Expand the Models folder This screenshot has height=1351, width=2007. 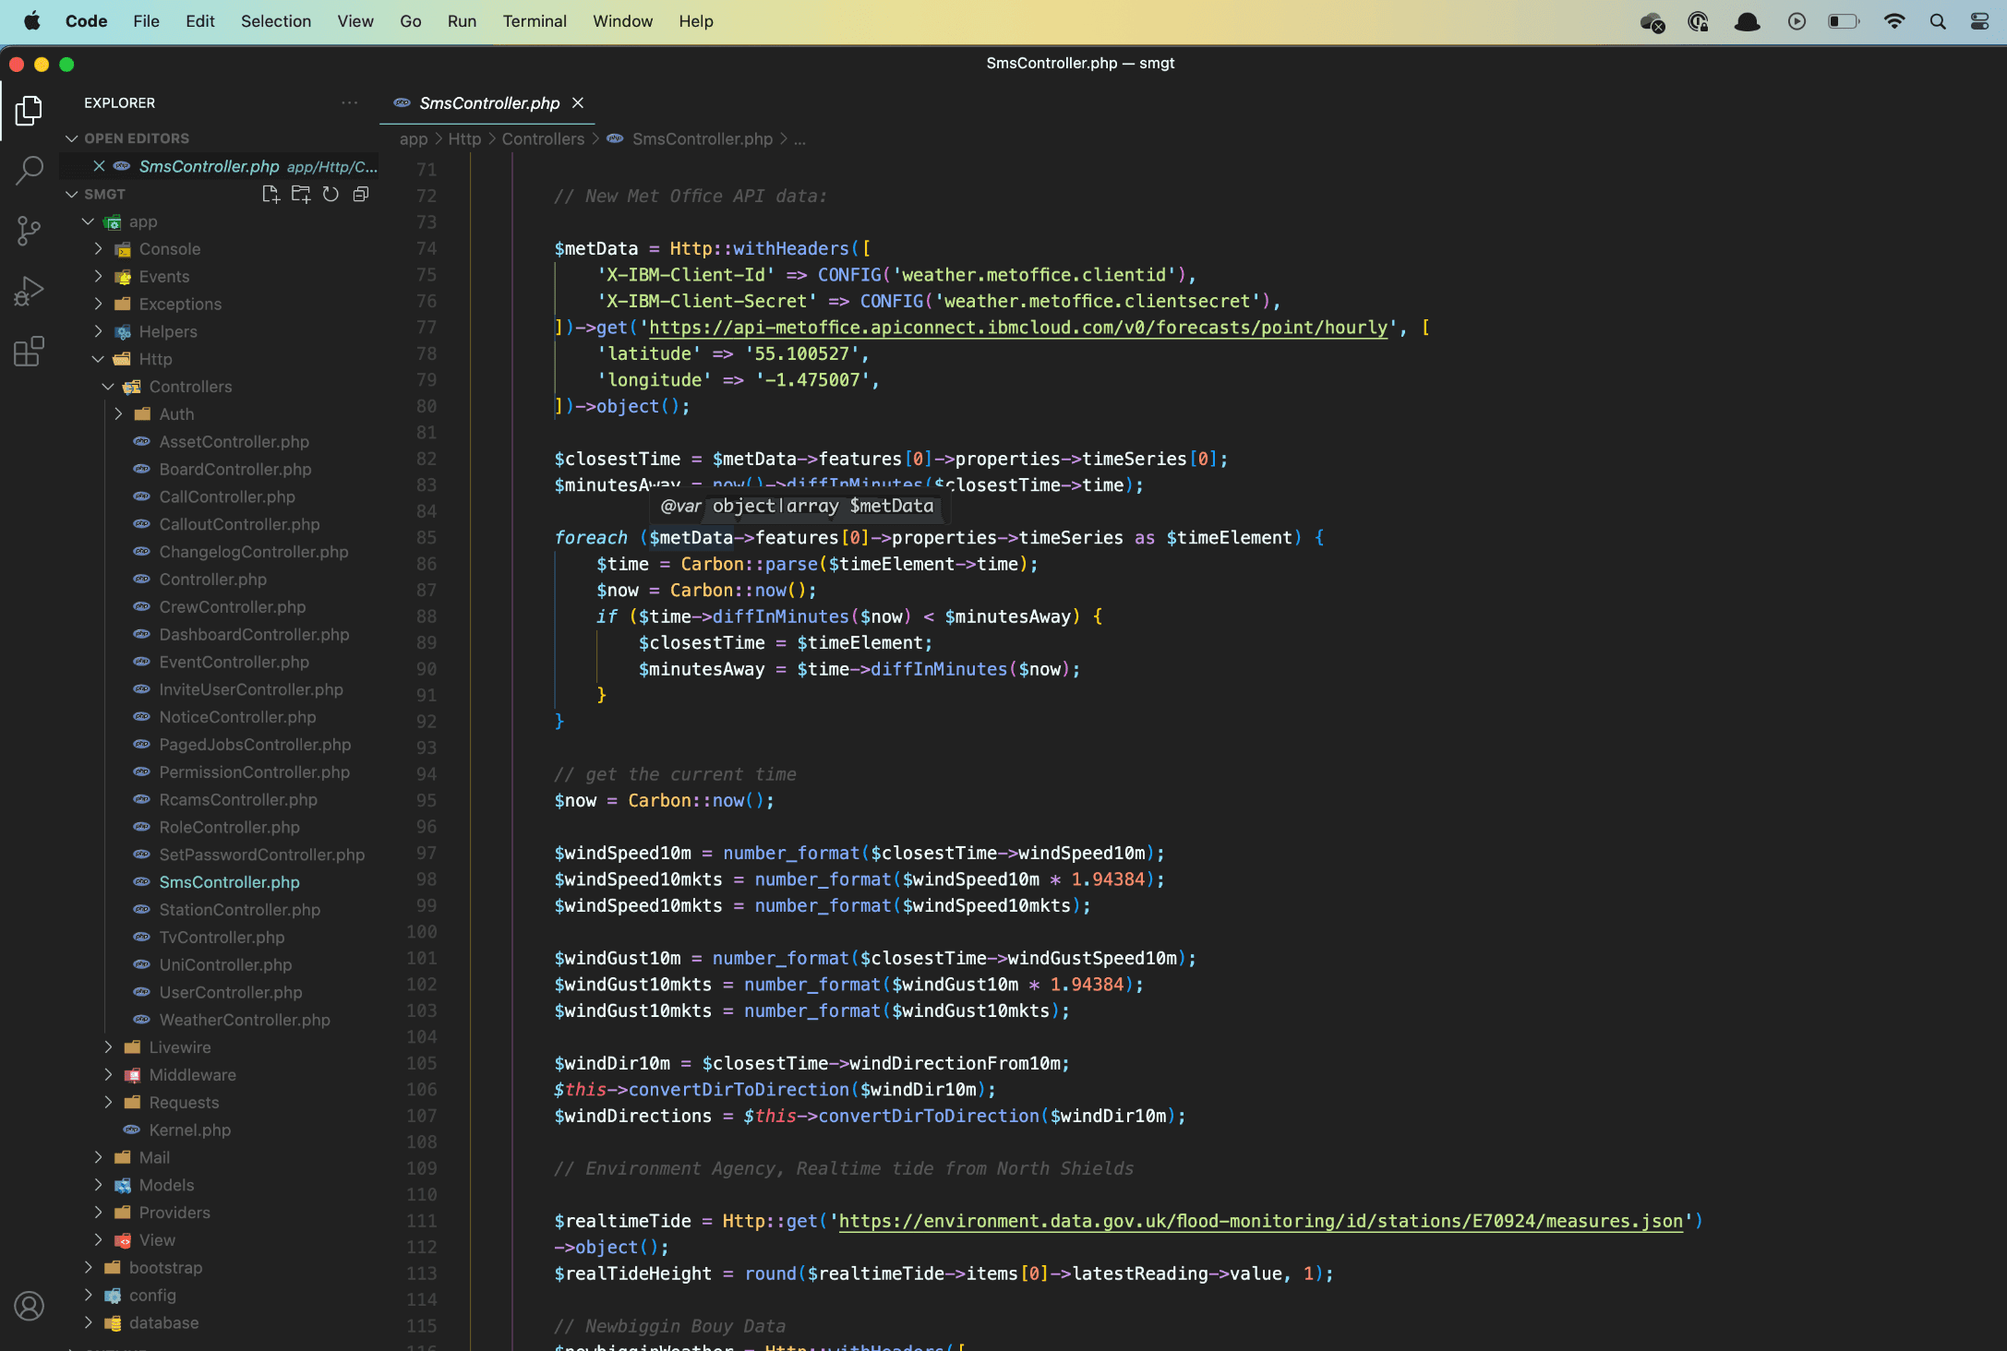pyautogui.click(x=166, y=1185)
